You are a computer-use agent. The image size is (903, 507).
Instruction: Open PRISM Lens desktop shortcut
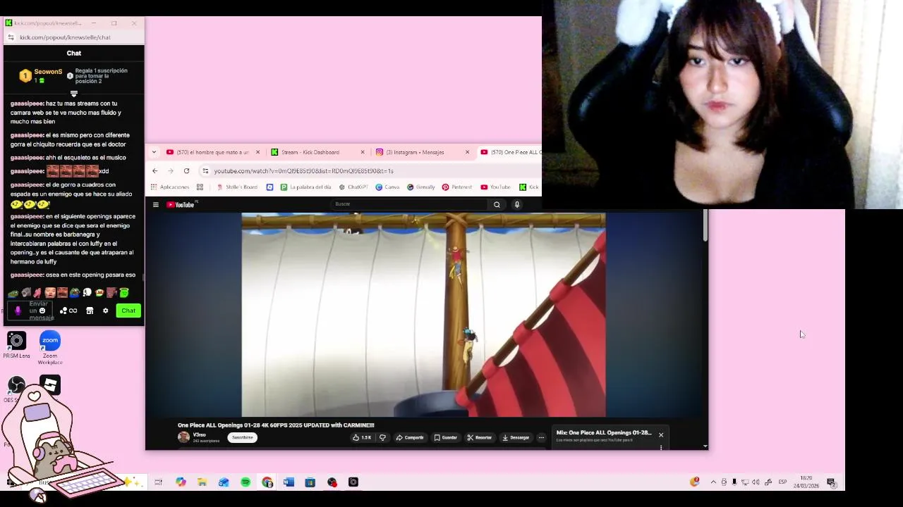[x=16, y=345]
